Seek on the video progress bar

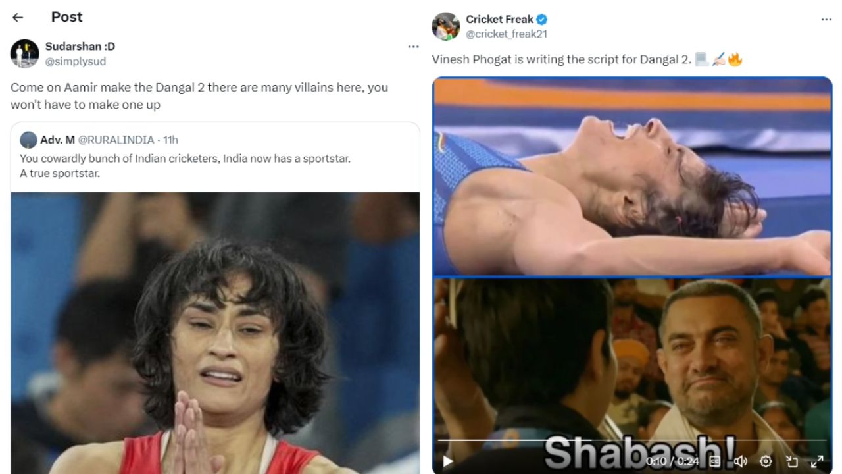click(632, 440)
